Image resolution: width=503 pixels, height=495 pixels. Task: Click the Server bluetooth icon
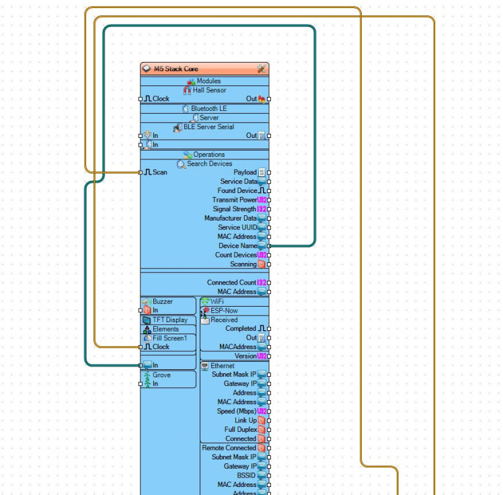click(x=194, y=118)
